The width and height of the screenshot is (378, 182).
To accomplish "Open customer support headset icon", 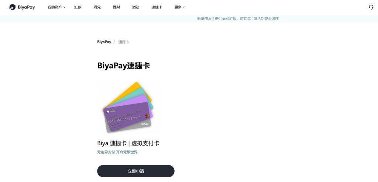I will [x=371, y=7].
